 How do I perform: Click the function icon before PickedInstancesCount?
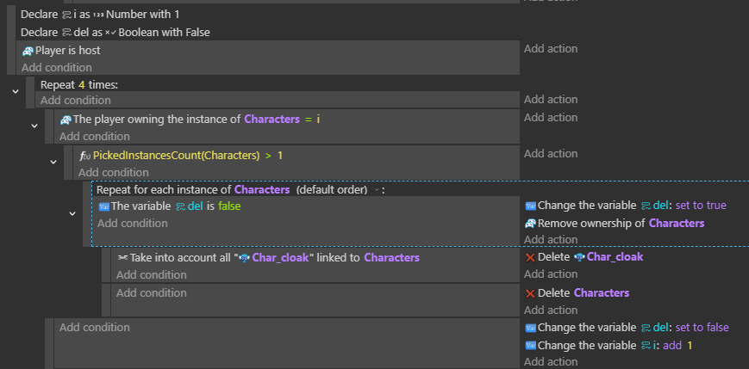click(x=84, y=156)
